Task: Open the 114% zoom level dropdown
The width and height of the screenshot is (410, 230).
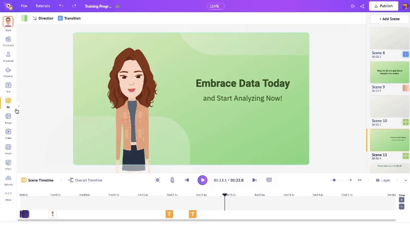Action: coord(214,6)
